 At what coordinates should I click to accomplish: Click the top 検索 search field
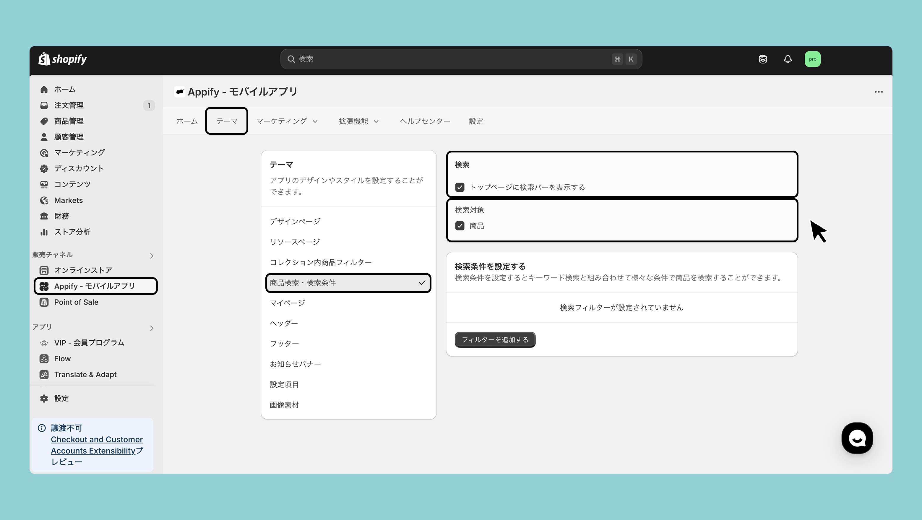coord(451,59)
